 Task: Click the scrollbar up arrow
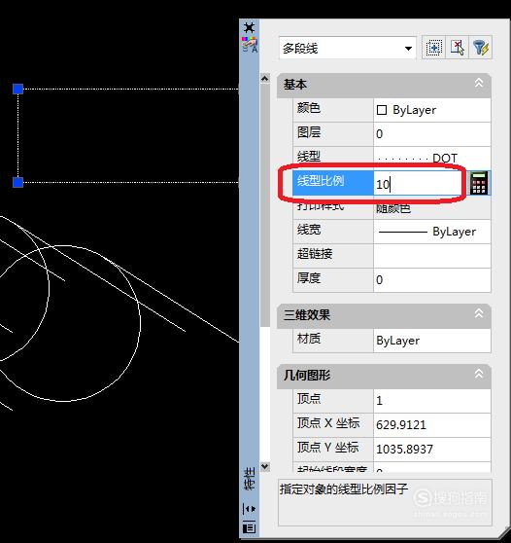265,79
